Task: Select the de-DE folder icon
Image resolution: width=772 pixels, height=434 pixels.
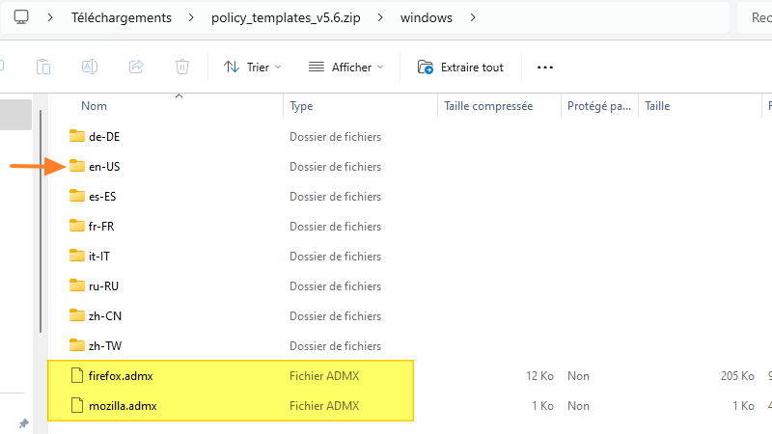Action: tap(77, 136)
